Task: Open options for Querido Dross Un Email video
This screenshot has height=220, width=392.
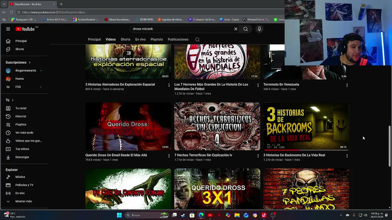Action: click(x=169, y=156)
